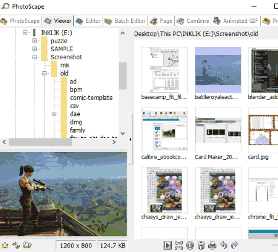The image size is (278, 252).
Task: Click the folder tree horizontal scrollbar thumb
Action: tap(40, 142)
